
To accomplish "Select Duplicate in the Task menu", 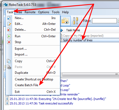I will tap(33, 73).
